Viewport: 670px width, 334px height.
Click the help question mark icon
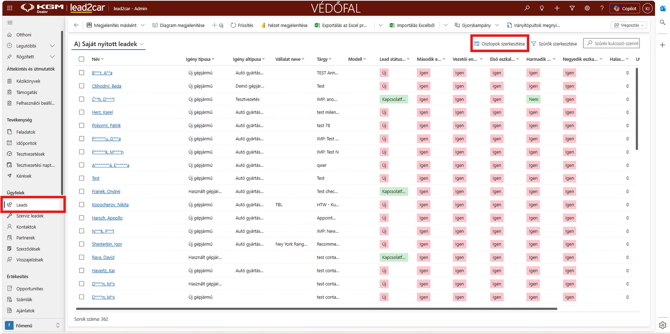(602, 8)
